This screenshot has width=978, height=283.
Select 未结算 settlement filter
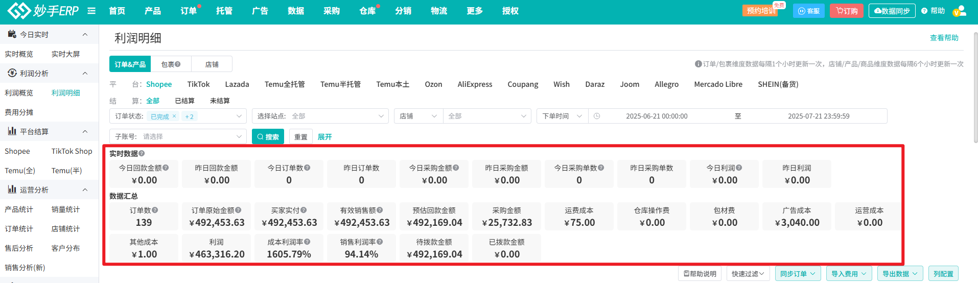coord(220,101)
